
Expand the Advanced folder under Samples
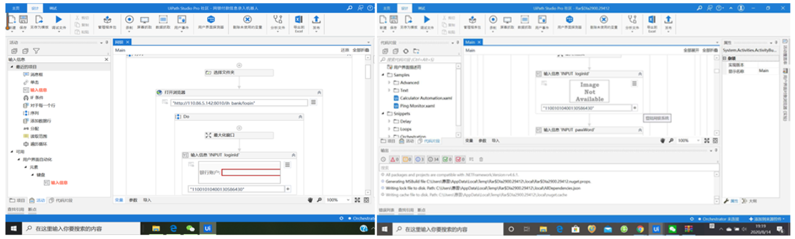pos(389,82)
